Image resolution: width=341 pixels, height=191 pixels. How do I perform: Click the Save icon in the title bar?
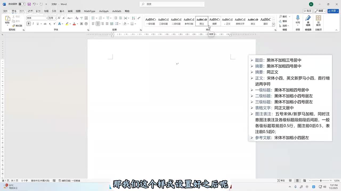click(29, 4)
